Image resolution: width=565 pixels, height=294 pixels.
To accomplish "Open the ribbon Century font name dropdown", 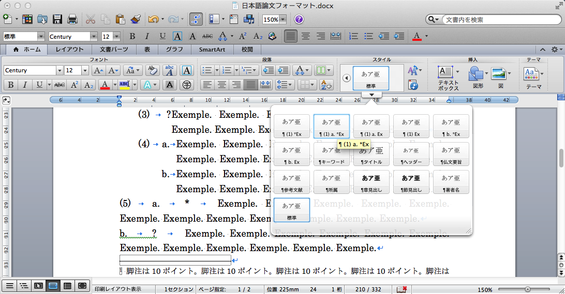I will [60, 70].
